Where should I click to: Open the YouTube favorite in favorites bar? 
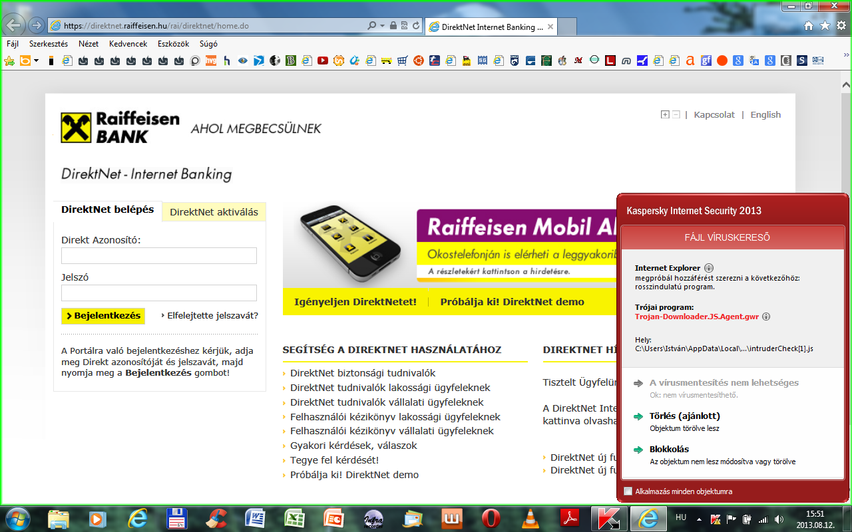323,61
